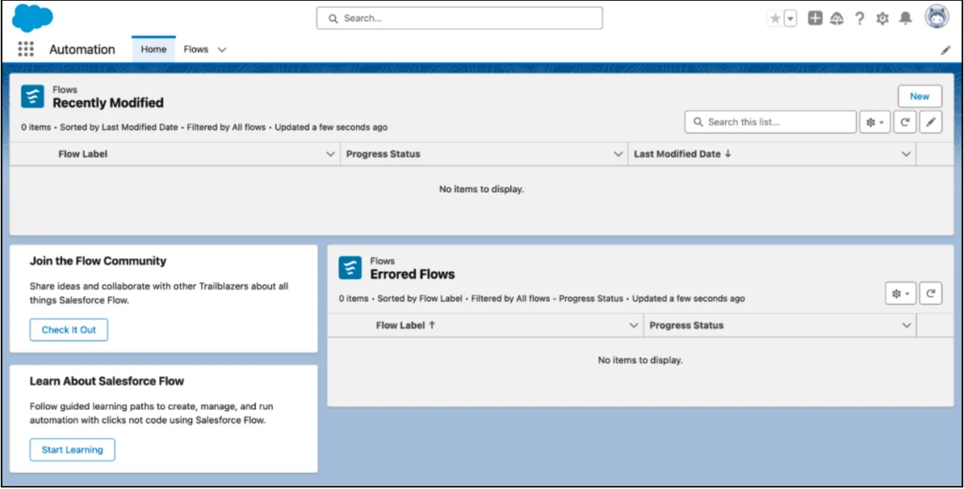Expand the Flows tab chevron menu
This screenshot has height=489, width=964.
[x=222, y=50]
